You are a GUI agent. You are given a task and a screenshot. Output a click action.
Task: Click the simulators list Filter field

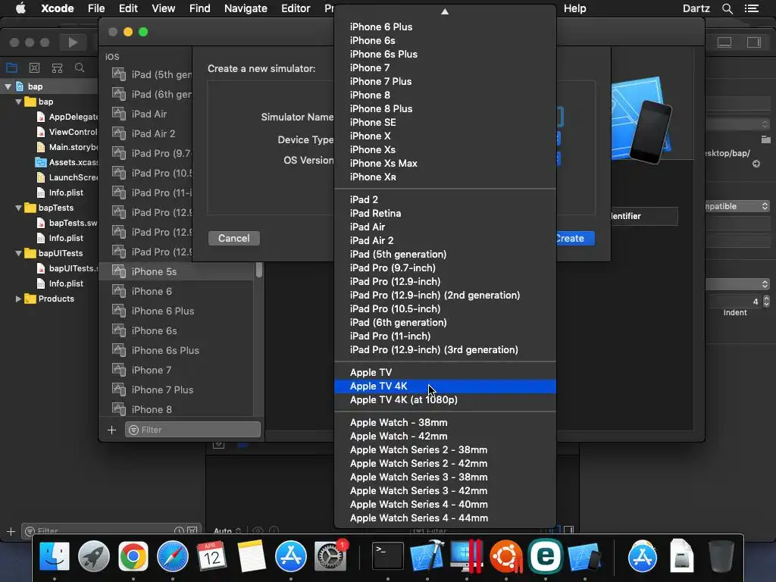click(193, 430)
